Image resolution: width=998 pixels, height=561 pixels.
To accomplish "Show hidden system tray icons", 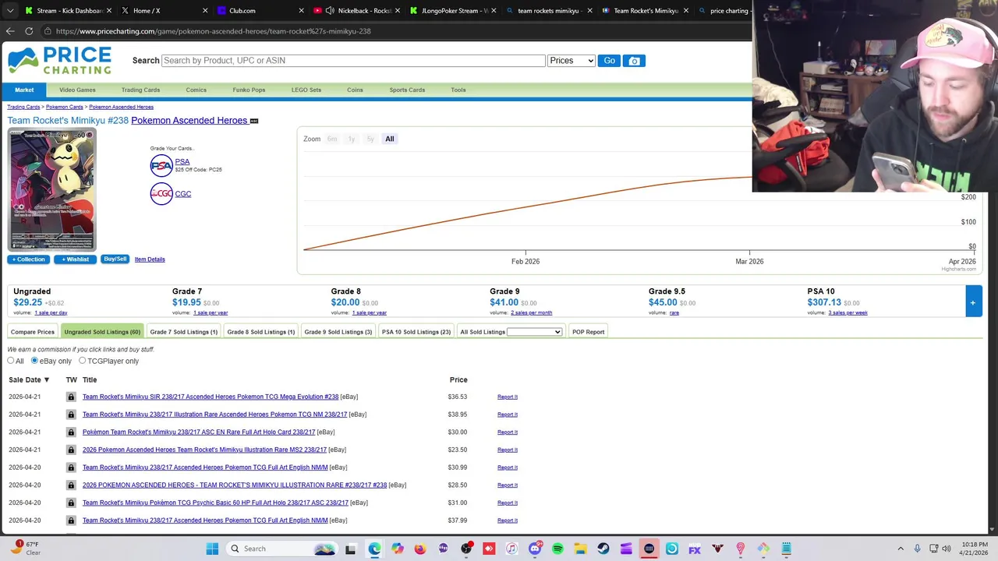I will (x=901, y=549).
